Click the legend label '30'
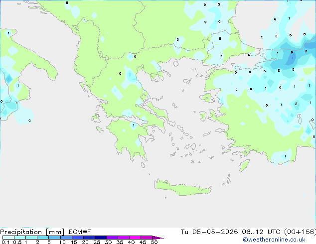Image resolution: width=316 pixels, height=244 pixels. click(x=108, y=242)
